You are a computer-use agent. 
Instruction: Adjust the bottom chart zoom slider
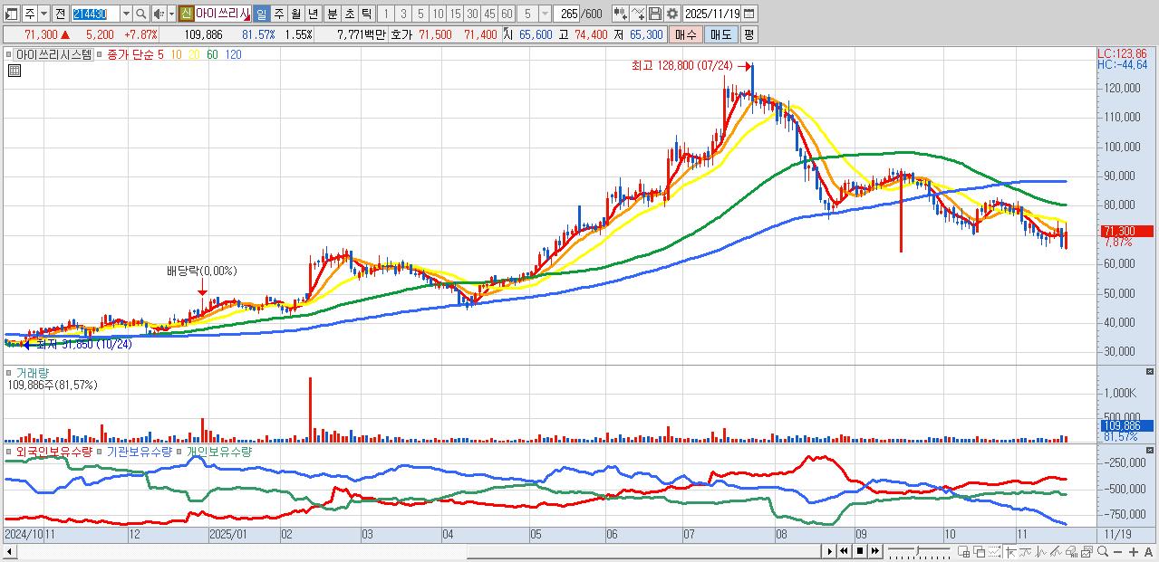pyautogui.click(x=919, y=551)
